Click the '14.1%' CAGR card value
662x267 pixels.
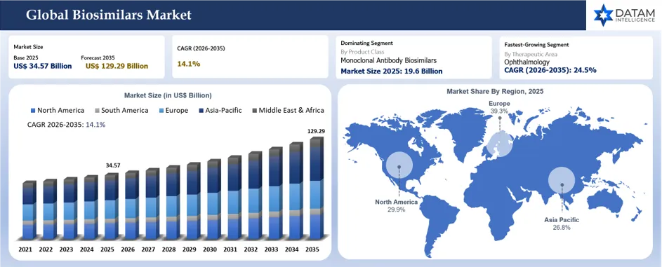coord(189,64)
